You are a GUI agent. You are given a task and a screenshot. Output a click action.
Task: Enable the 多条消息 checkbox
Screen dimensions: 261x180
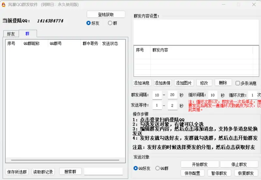[238, 83]
